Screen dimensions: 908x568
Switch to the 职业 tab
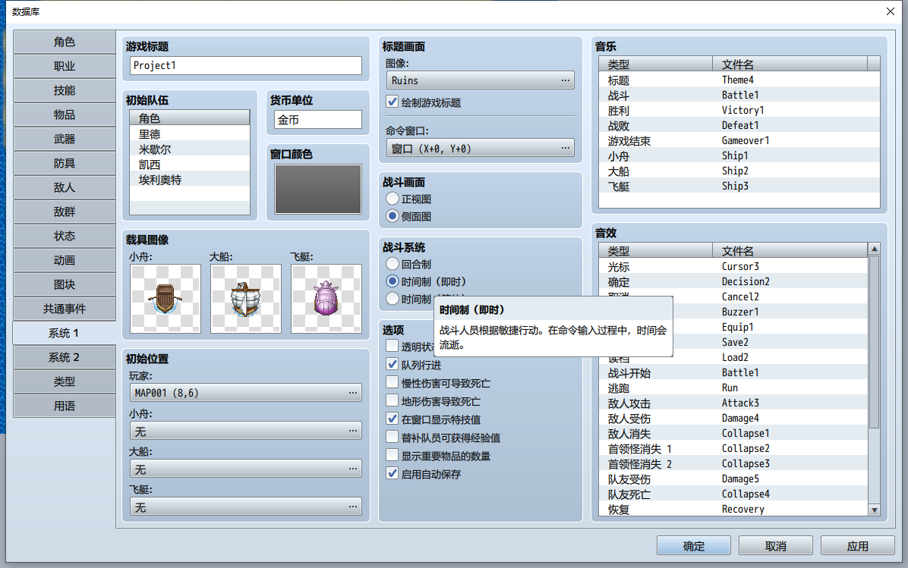65,66
